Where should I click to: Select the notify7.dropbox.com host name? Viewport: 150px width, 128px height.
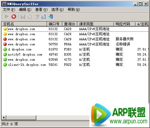click(25, 54)
